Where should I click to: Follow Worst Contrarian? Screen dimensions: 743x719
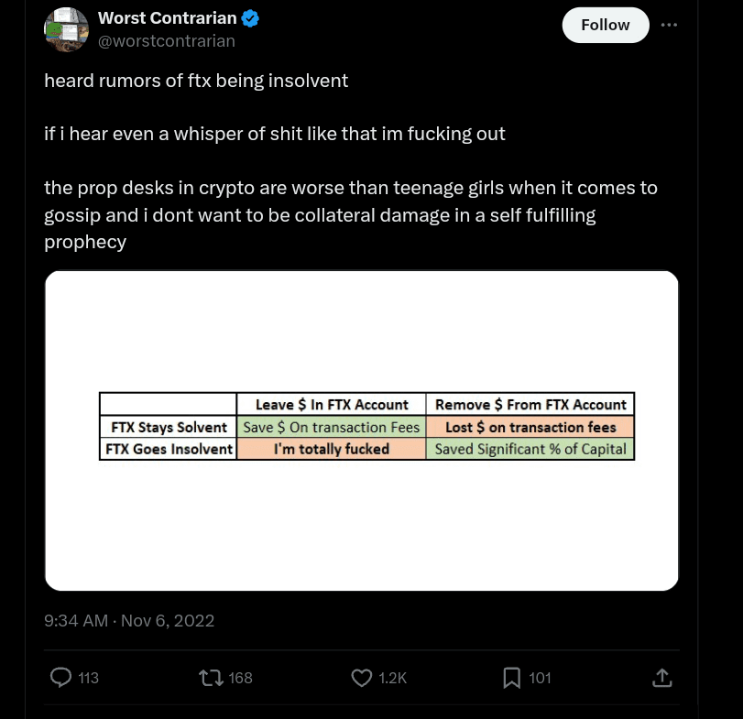(605, 25)
